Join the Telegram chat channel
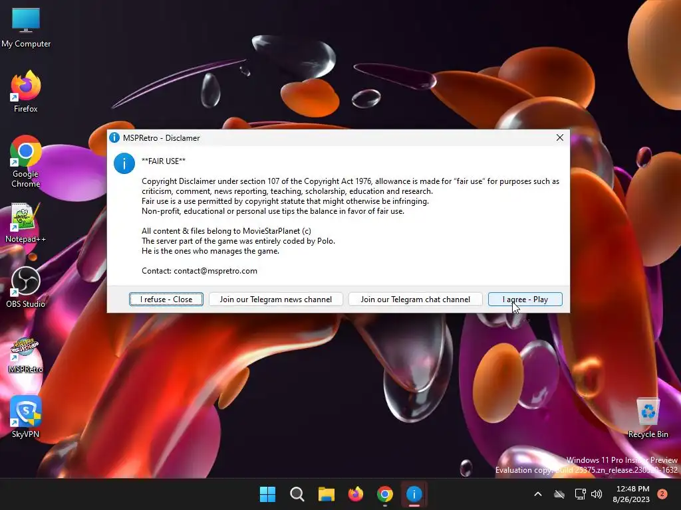This screenshot has height=510, width=681. (415, 299)
